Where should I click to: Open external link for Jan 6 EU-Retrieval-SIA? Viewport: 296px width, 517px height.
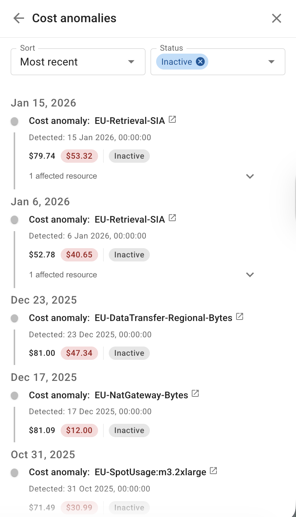point(172,218)
